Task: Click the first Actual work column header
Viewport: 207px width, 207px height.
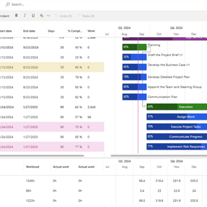Action: tap(61, 167)
